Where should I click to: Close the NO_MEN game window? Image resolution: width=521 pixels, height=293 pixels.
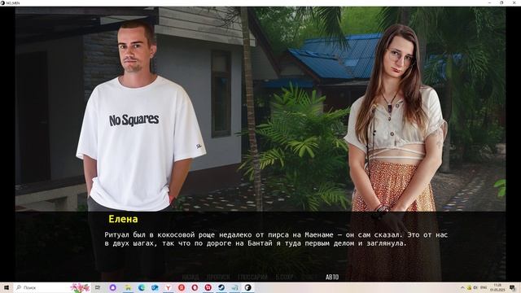pos(514,2)
